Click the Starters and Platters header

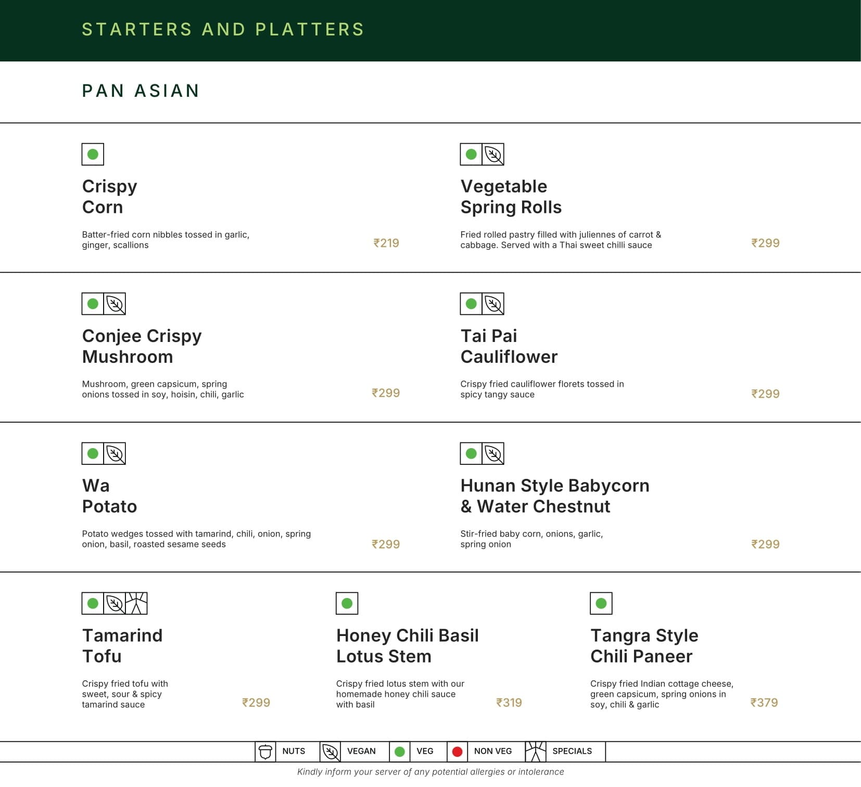[223, 30]
